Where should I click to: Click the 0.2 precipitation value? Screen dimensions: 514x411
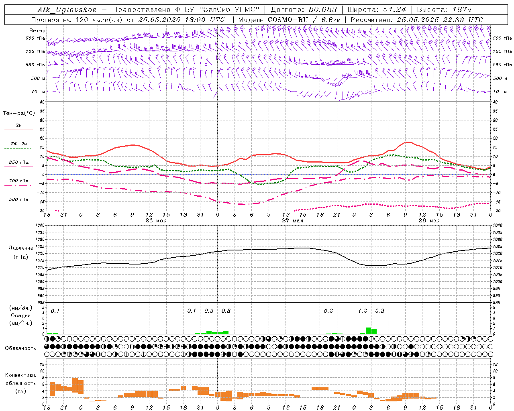pos(328,311)
